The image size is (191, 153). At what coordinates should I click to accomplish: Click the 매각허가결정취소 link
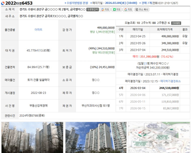[170, 81]
